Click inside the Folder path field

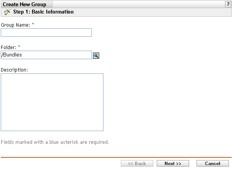click(46, 55)
